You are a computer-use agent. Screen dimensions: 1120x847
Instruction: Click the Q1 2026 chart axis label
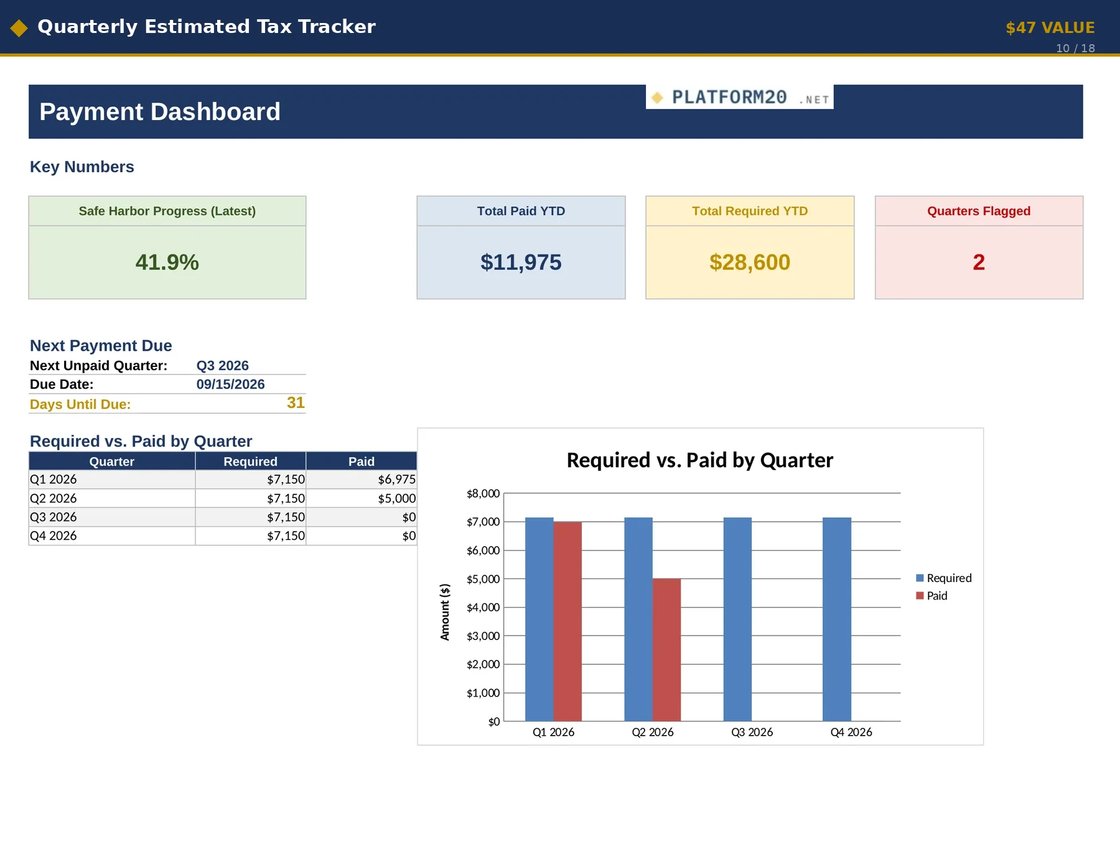(553, 733)
